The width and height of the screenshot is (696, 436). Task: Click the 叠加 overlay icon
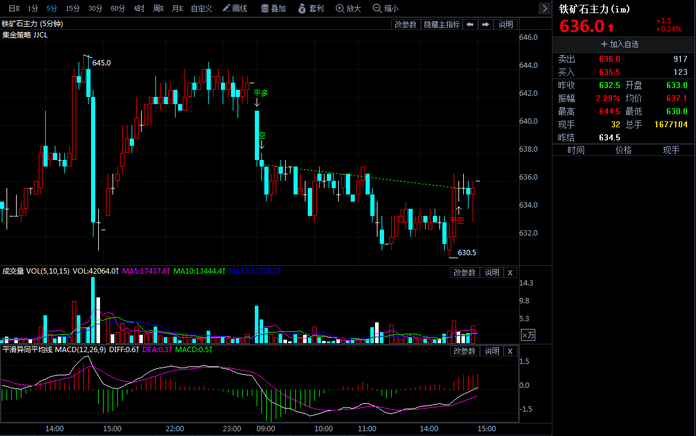[x=273, y=8]
